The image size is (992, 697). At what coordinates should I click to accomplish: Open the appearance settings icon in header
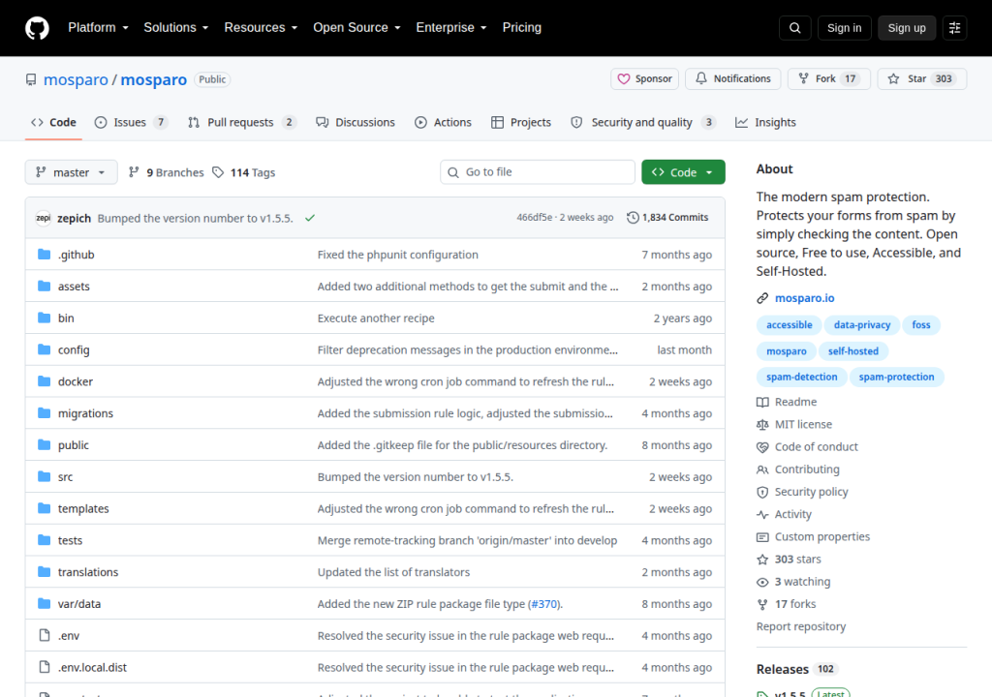point(954,28)
